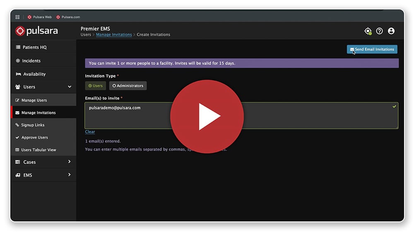The image size is (414, 233).
Task: Open the Pulsara Web bookmark
Action: (40, 17)
